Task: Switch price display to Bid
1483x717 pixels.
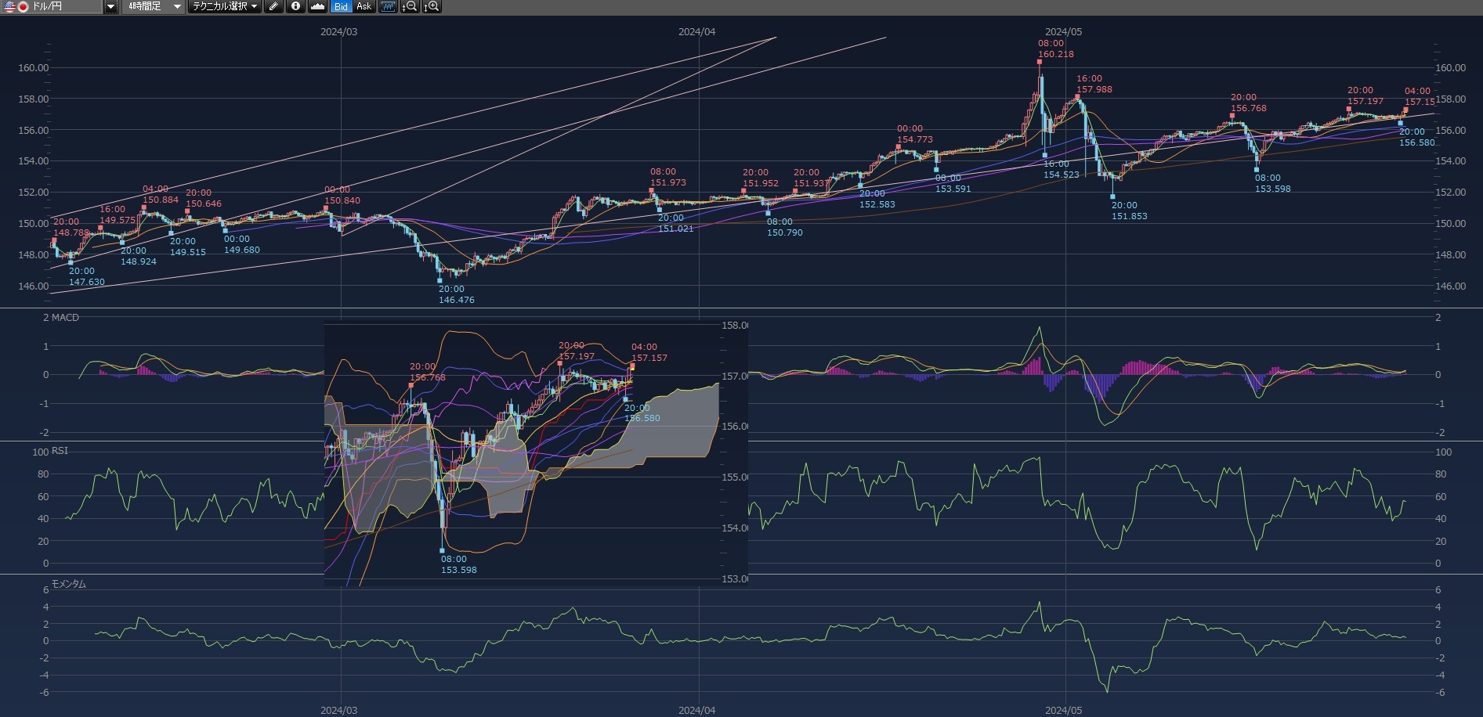Action: click(x=341, y=6)
